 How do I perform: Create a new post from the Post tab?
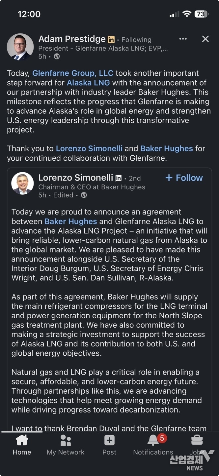pyautogui.click(x=109, y=445)
